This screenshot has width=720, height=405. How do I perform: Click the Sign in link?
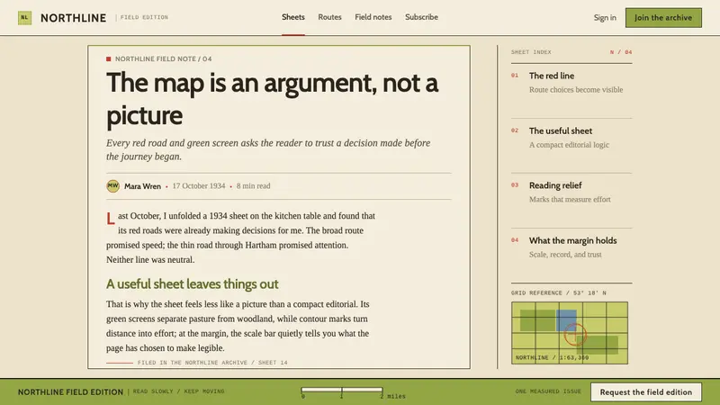pyautogui.click(x=605, y=17)
